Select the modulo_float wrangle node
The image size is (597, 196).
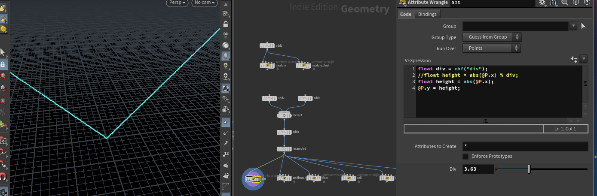(303, 66)
